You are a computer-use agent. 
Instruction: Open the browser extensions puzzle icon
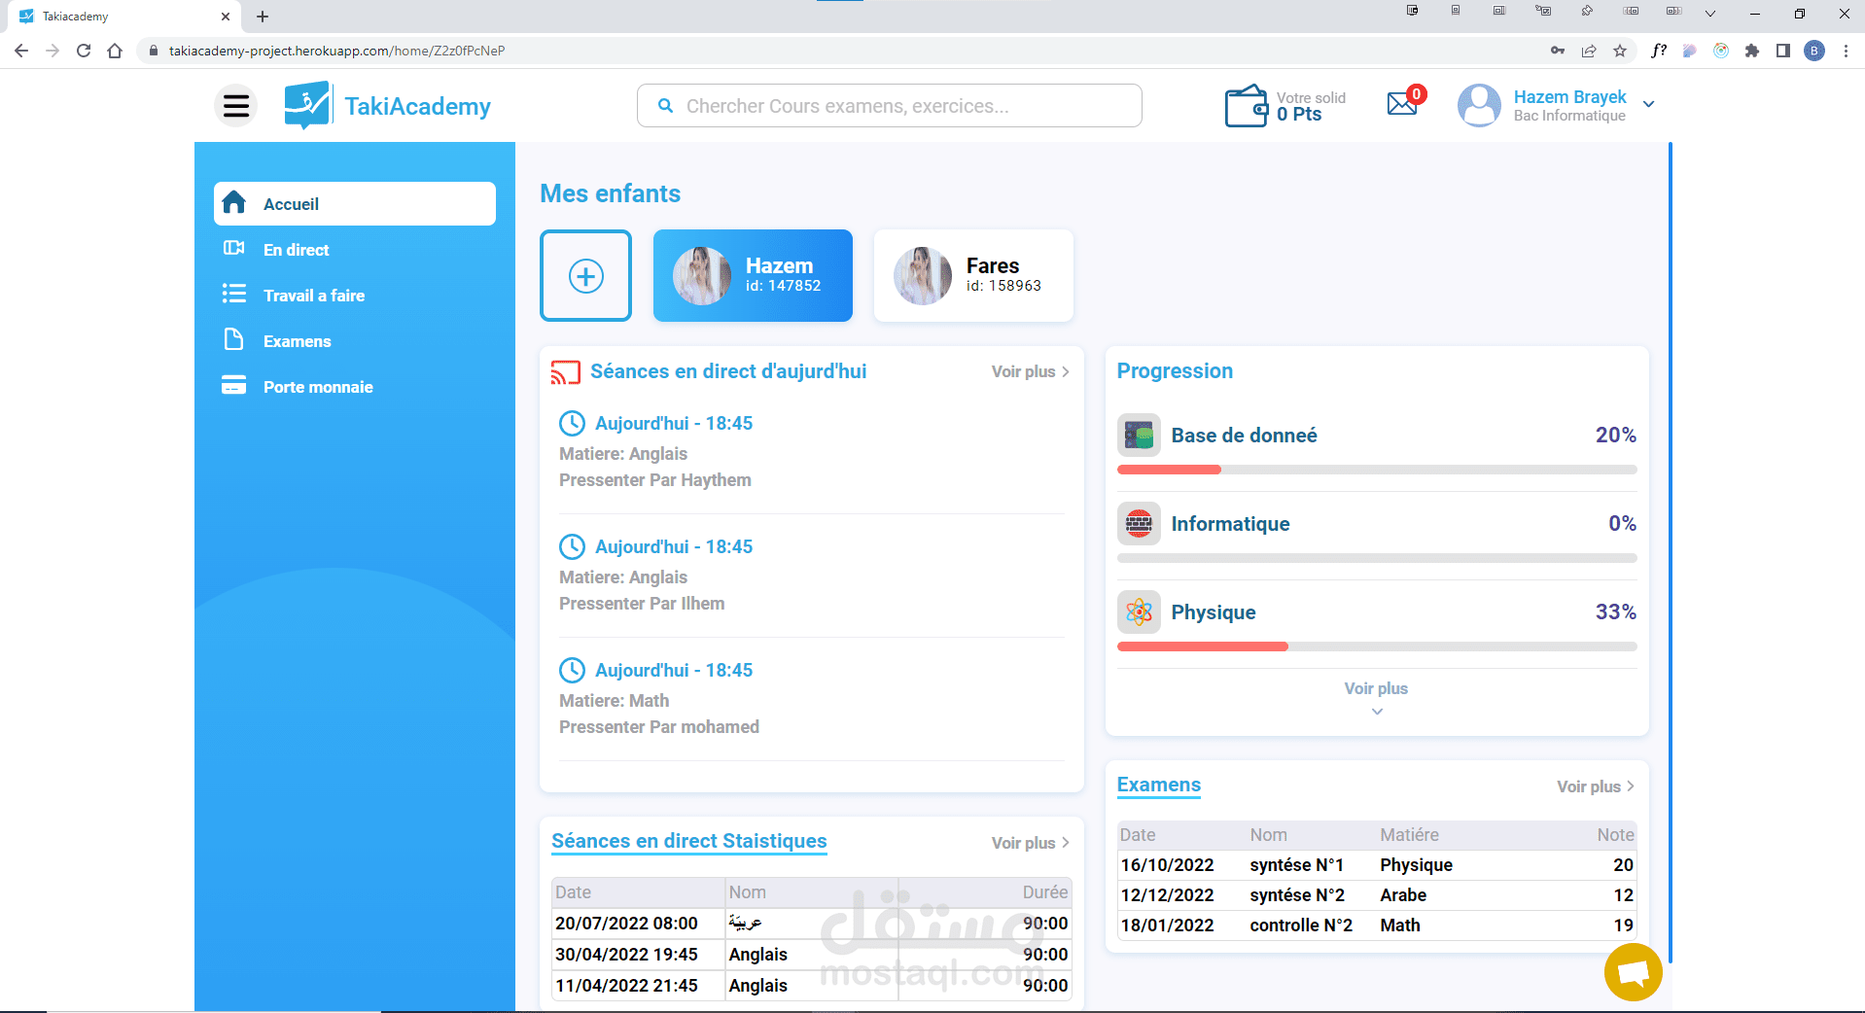pos(1752,51)
